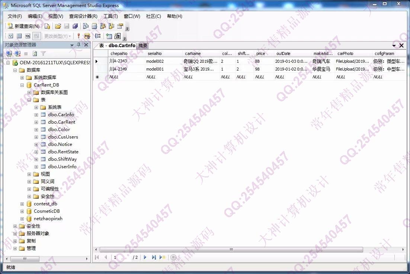Select the dbo.Notice table

coord(60,144)
